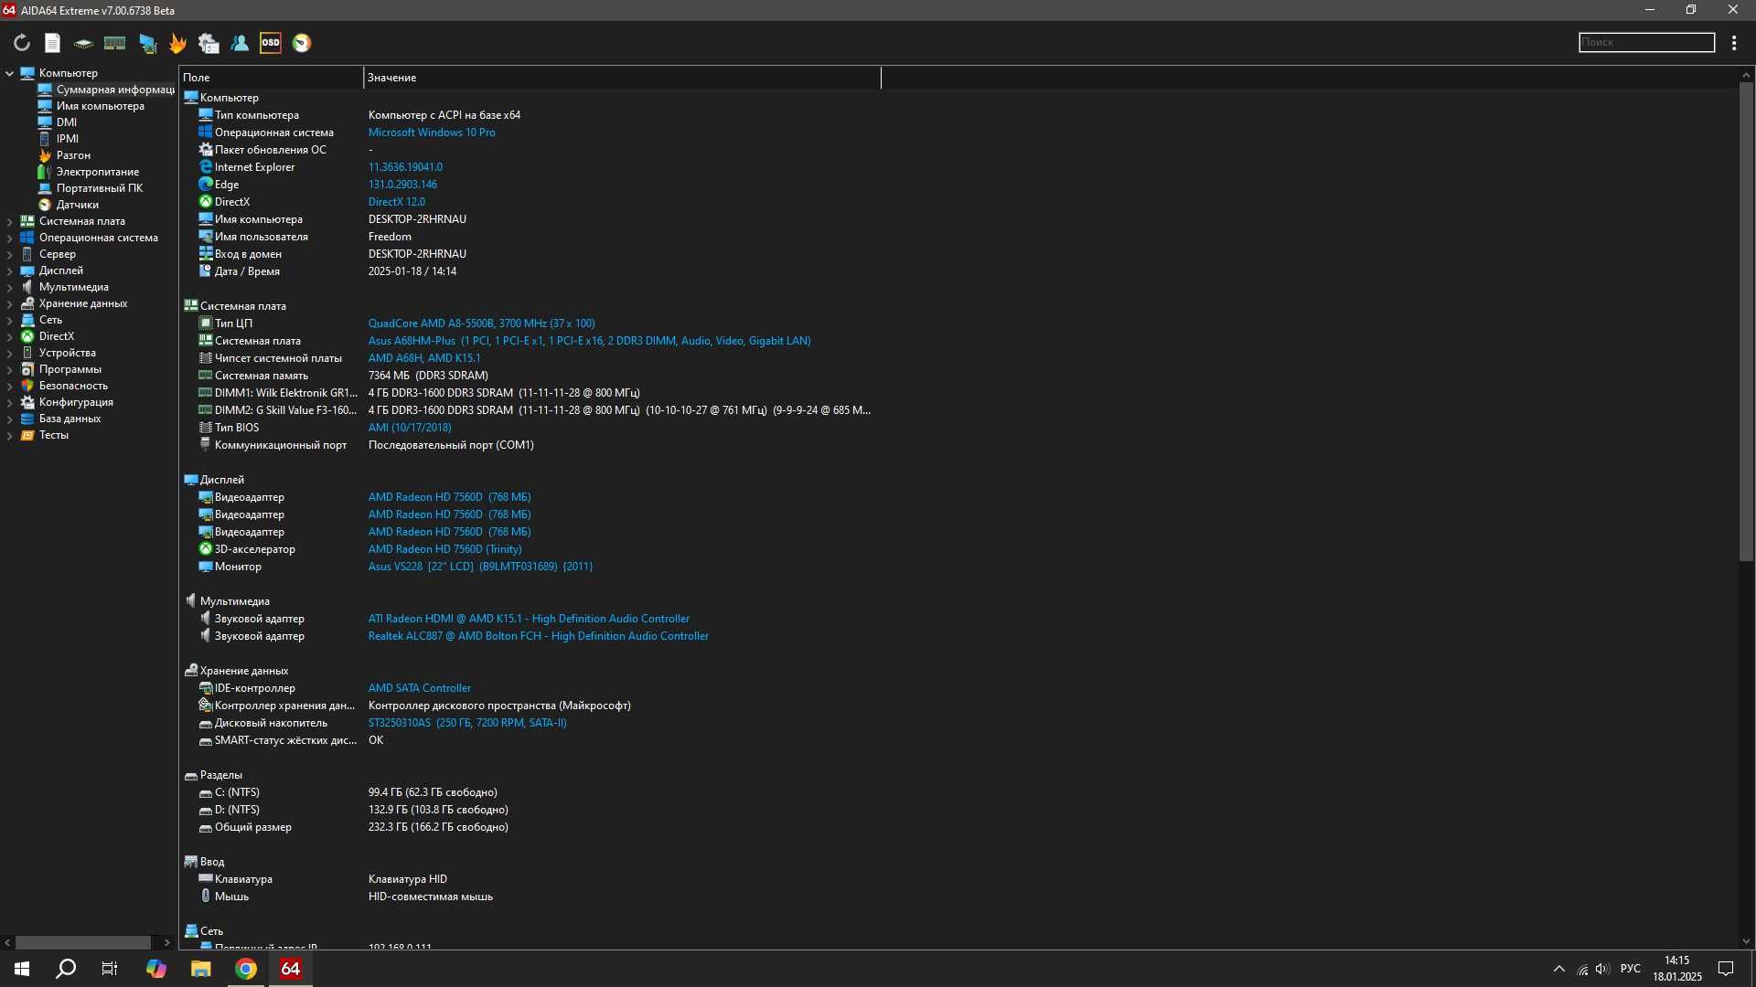
Task: Expand the Операционная система tree node
Action: pyautogui.click(x=9, y=238)
